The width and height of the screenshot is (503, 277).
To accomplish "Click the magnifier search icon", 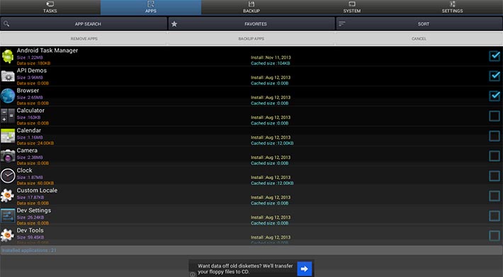I will (x=6, y=23).
